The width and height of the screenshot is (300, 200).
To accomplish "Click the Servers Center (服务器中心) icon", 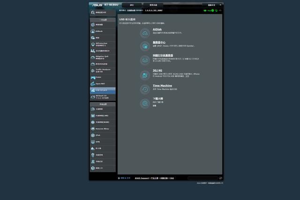I will tap(145, 46).
